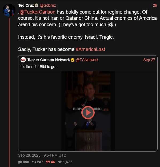160x167 pixels.
Task: Click the Ted Cruz display name
Action: pyautogui.click(x=26, y=5)
